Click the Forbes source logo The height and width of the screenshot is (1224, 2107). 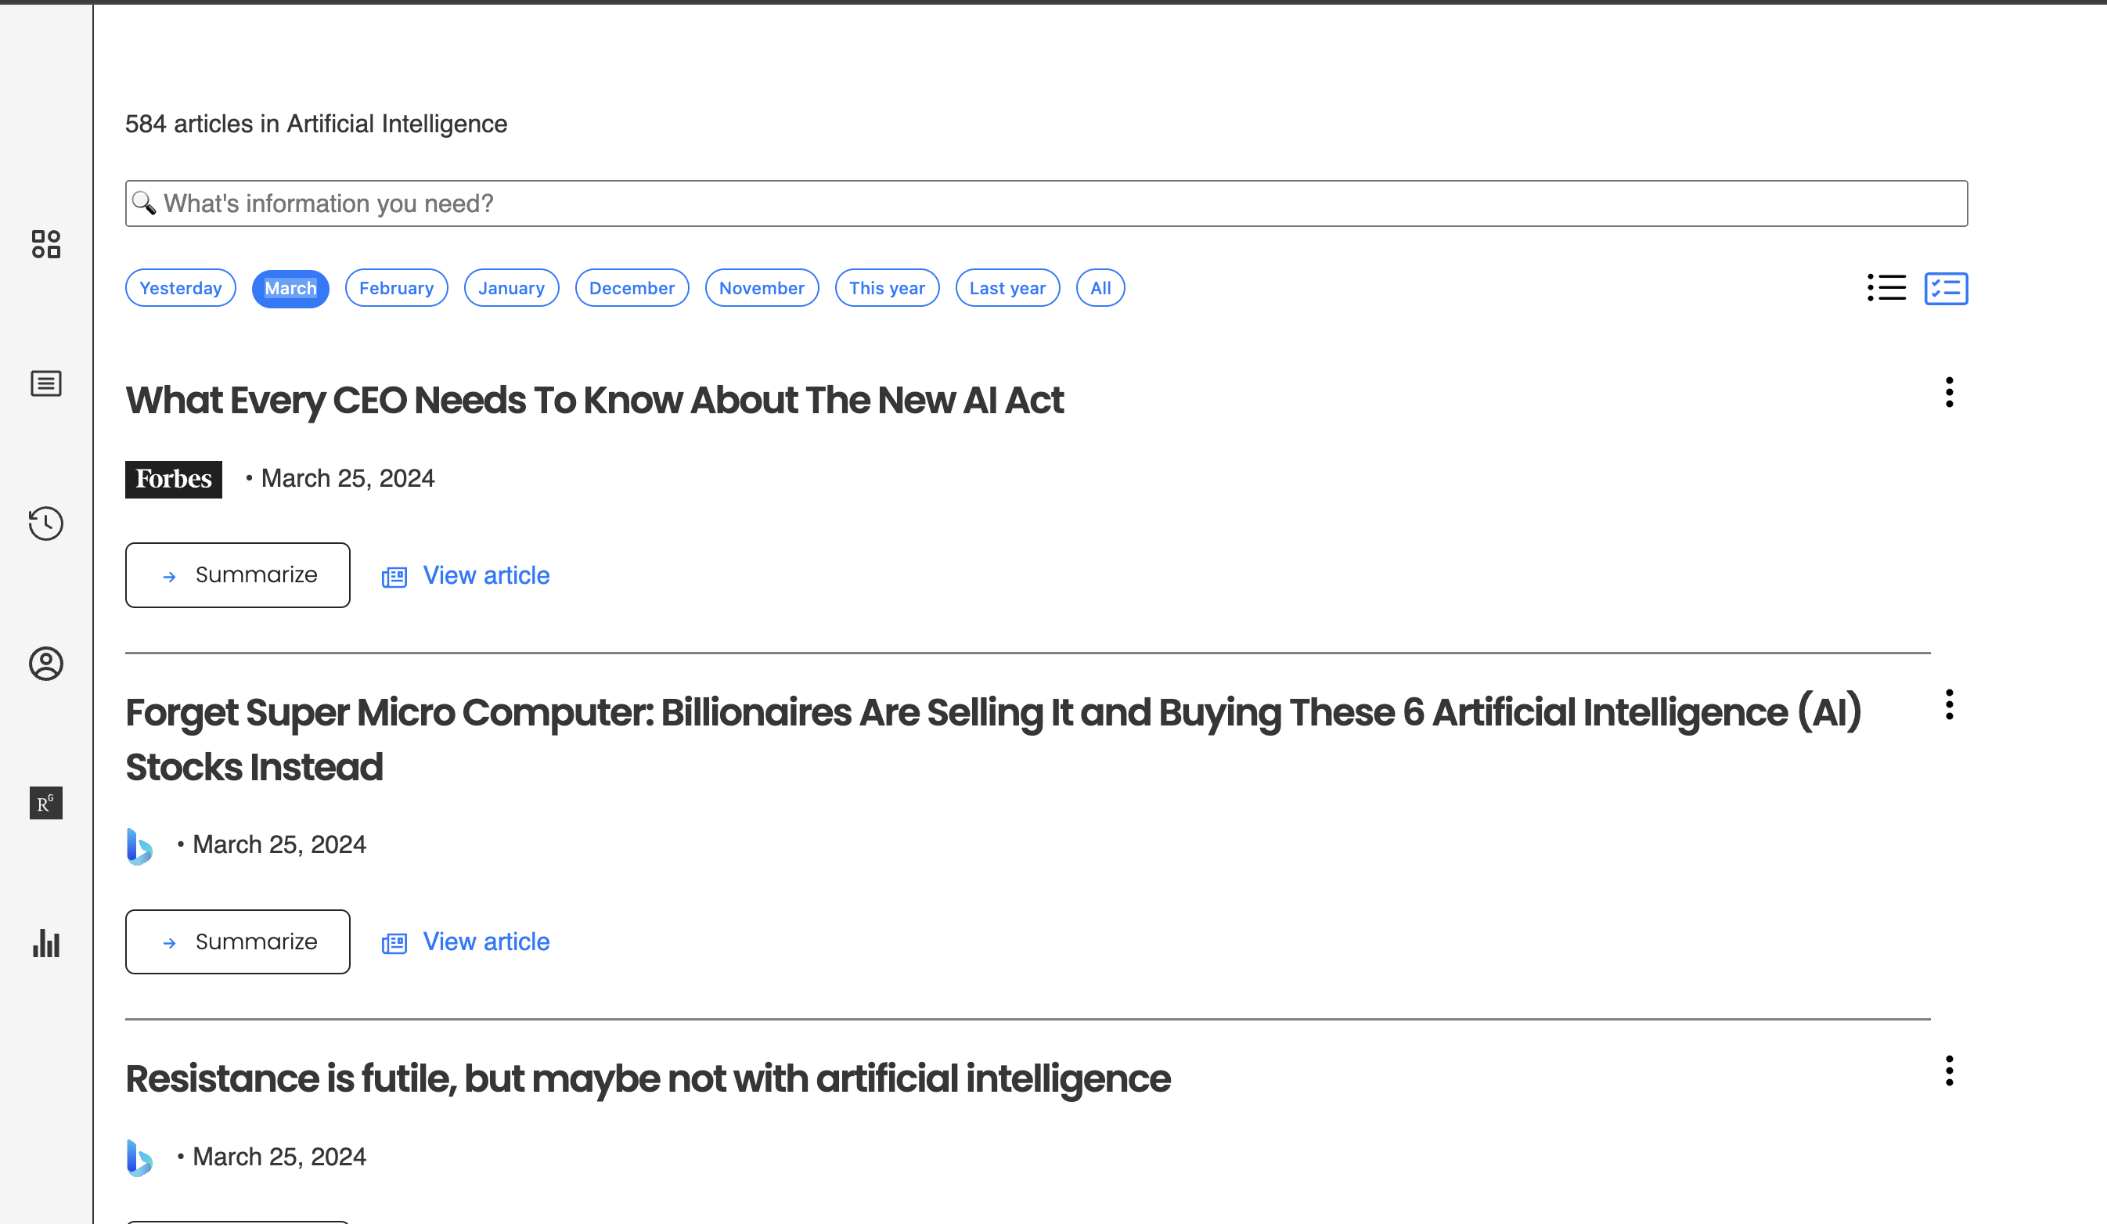[174, 480]
